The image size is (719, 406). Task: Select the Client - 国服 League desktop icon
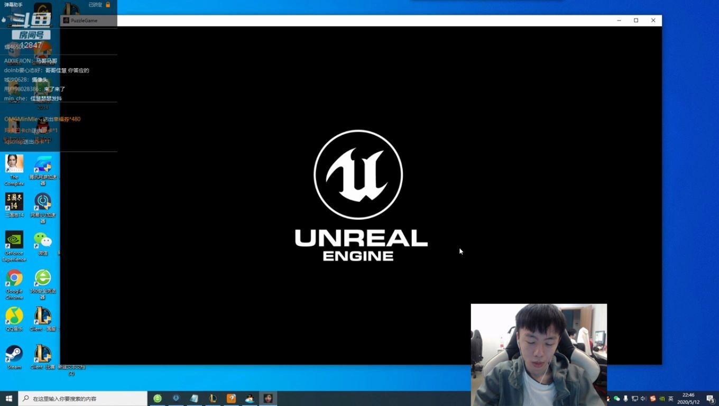[x=43, y=319]
